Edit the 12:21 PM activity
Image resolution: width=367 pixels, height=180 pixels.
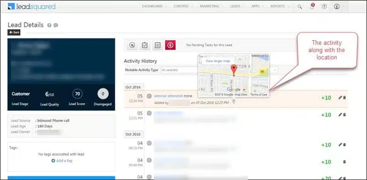(x=340, y=115)
